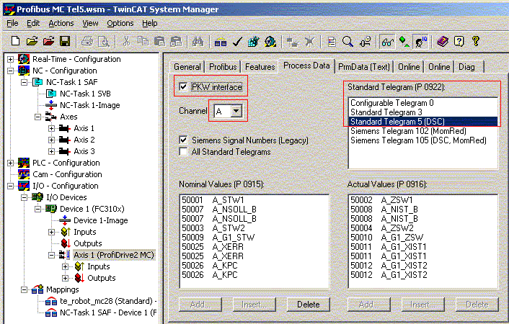Image resolution: width=509 pixels, height=324 pixels.
Task: Click the Generate Mappings toolbar icon
Action: (221, 42)
